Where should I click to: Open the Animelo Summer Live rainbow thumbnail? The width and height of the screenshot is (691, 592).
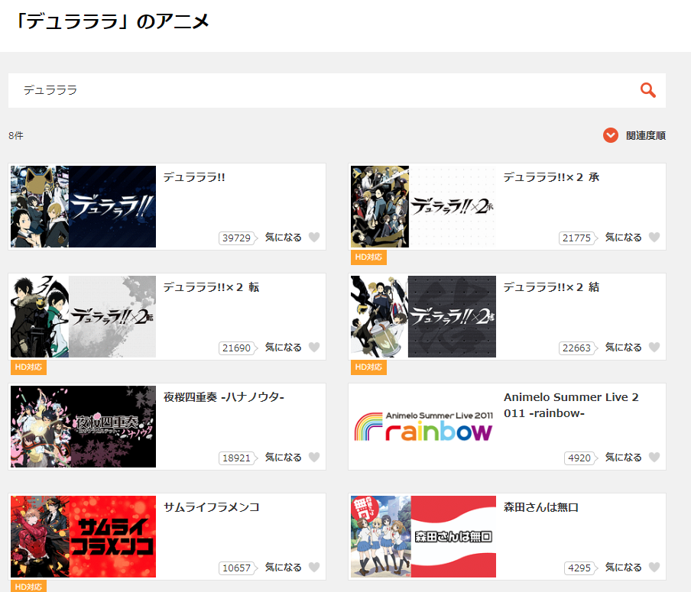coord(423,427)
